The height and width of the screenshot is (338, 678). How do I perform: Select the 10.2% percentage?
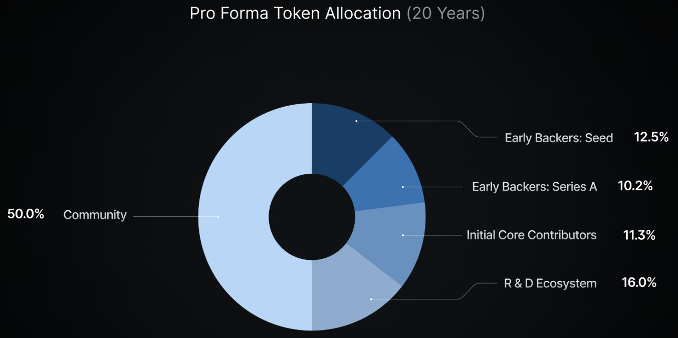tap(635, 186)
